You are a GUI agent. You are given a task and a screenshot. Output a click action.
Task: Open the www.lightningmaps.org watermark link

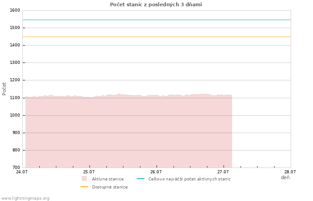point(25,198)
